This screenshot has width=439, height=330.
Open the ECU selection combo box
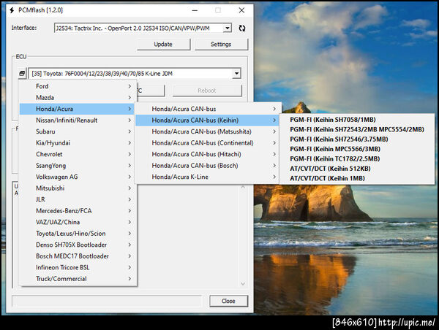pyautogui.click(x=135, y=74)
